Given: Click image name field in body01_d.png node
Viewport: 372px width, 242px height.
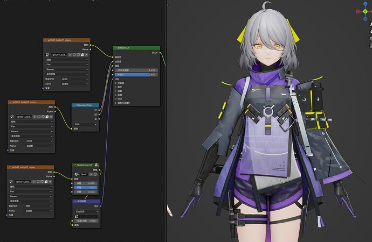Looking at the screenshot, I should pyautogui.click(x=59, y=55).
